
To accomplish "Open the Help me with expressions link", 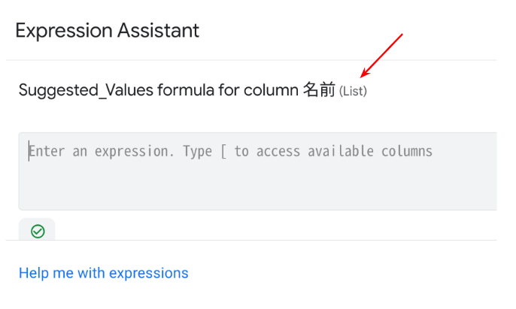I will 103,273.
